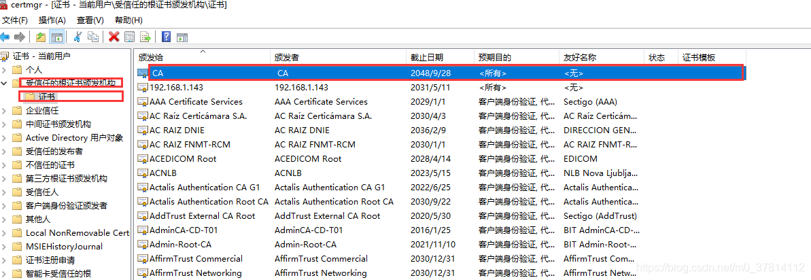The width and height of the screenshot is (811, 280).
Task: Open the 查看(V) menu
Action: [x=90, y=20]
